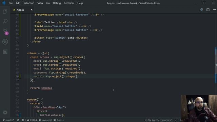Click Field name "social.twitter" line
Screen dimensions: 217x122
[62, 26]
